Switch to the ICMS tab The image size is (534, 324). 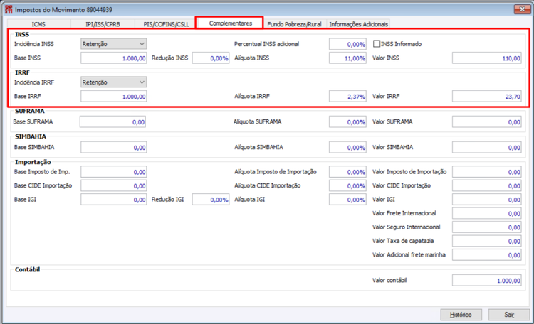click(x=38, y=24)
